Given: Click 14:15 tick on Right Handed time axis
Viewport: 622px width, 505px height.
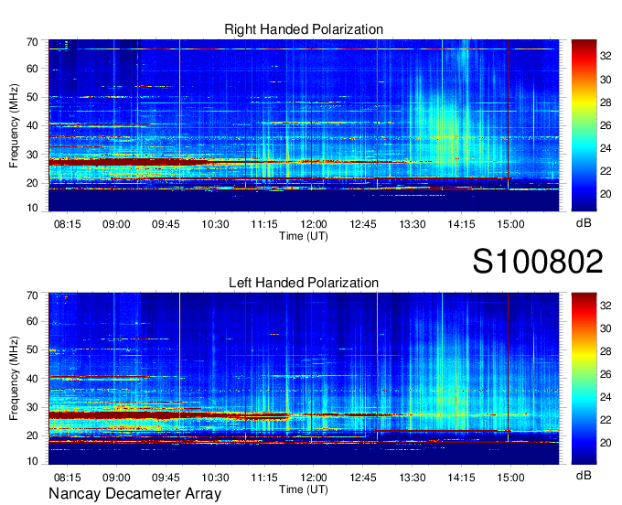Looking at the screenshot, I should click(x=461, y=224).
